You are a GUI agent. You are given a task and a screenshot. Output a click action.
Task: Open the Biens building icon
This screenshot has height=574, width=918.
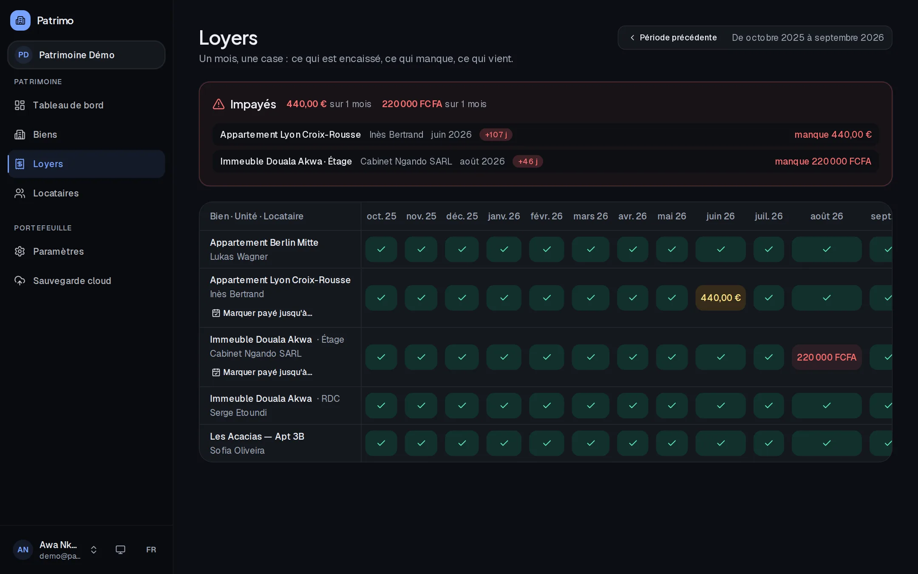point(20,134)
